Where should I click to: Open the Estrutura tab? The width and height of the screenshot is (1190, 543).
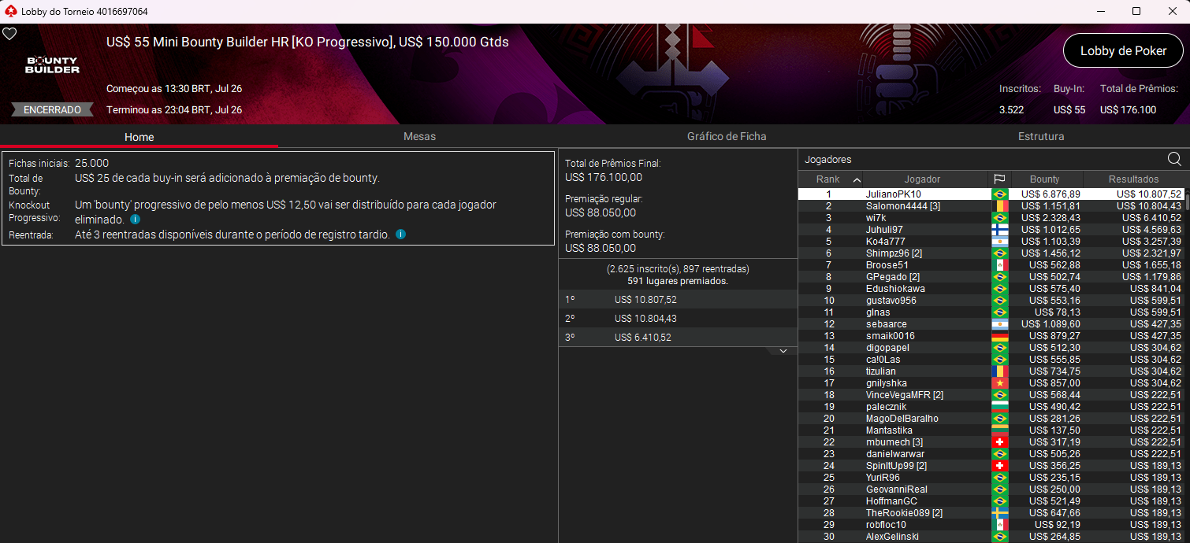[1041, 136]
